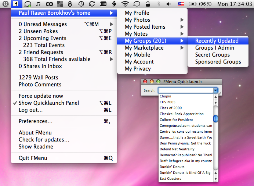Open the Wi-Fi status menu

125,4
